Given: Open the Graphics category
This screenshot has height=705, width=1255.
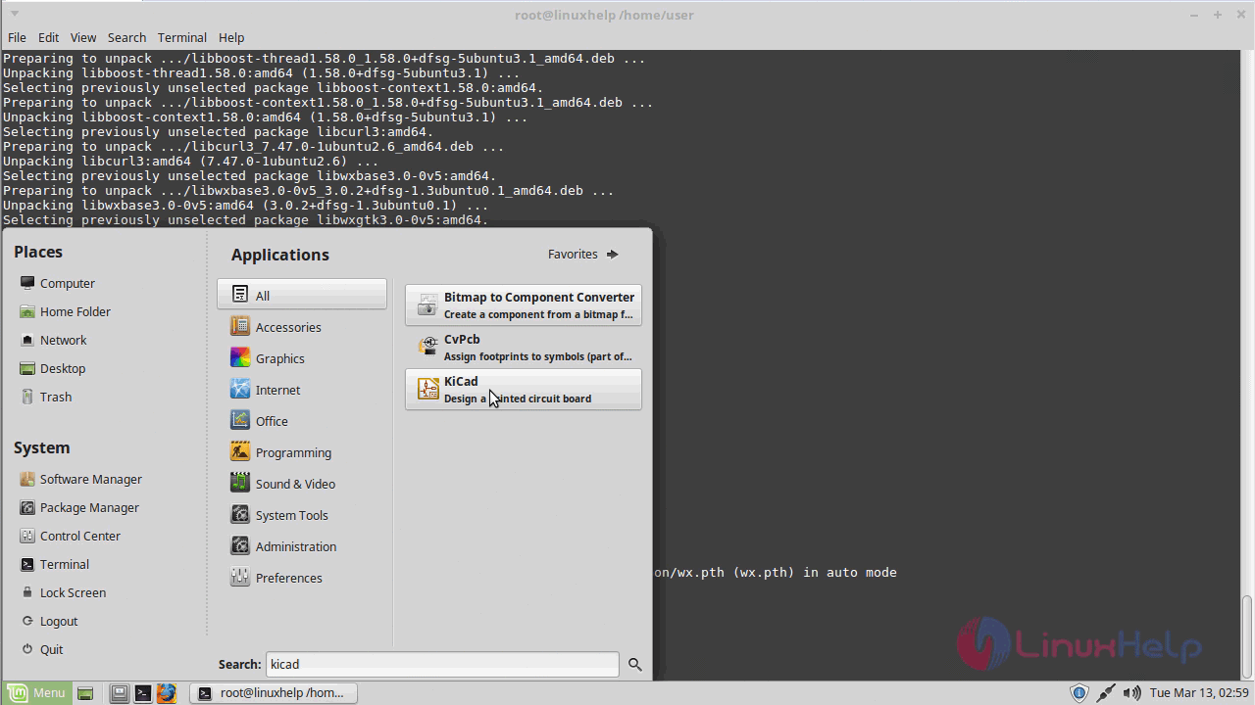Looking at the screenshot, I should click(x=302, y=358).
